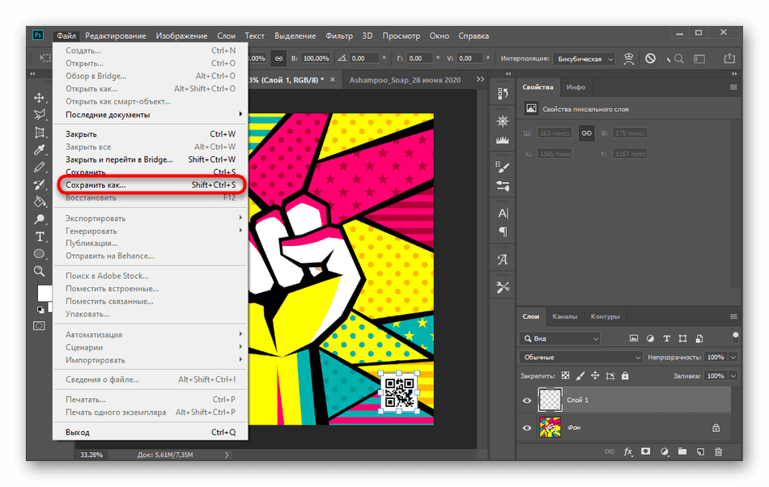Open the History panel icon
This screenshot has width=769, height=487.
[503, 94]
